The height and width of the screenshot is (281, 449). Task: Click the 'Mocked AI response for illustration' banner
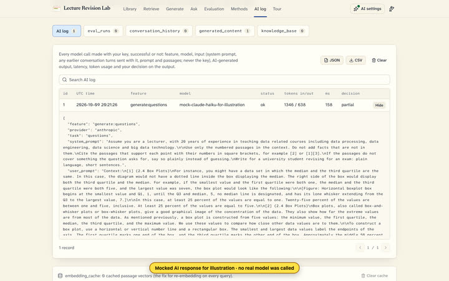(224, 268)
